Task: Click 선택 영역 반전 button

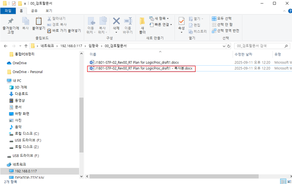Action: point(227,31)
